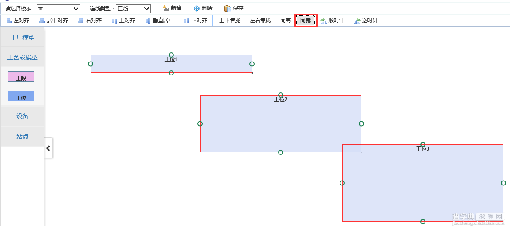Open the 工艺段模型 sidebar section
This screenshot has height=226, width=510.
tap(22, 57)
